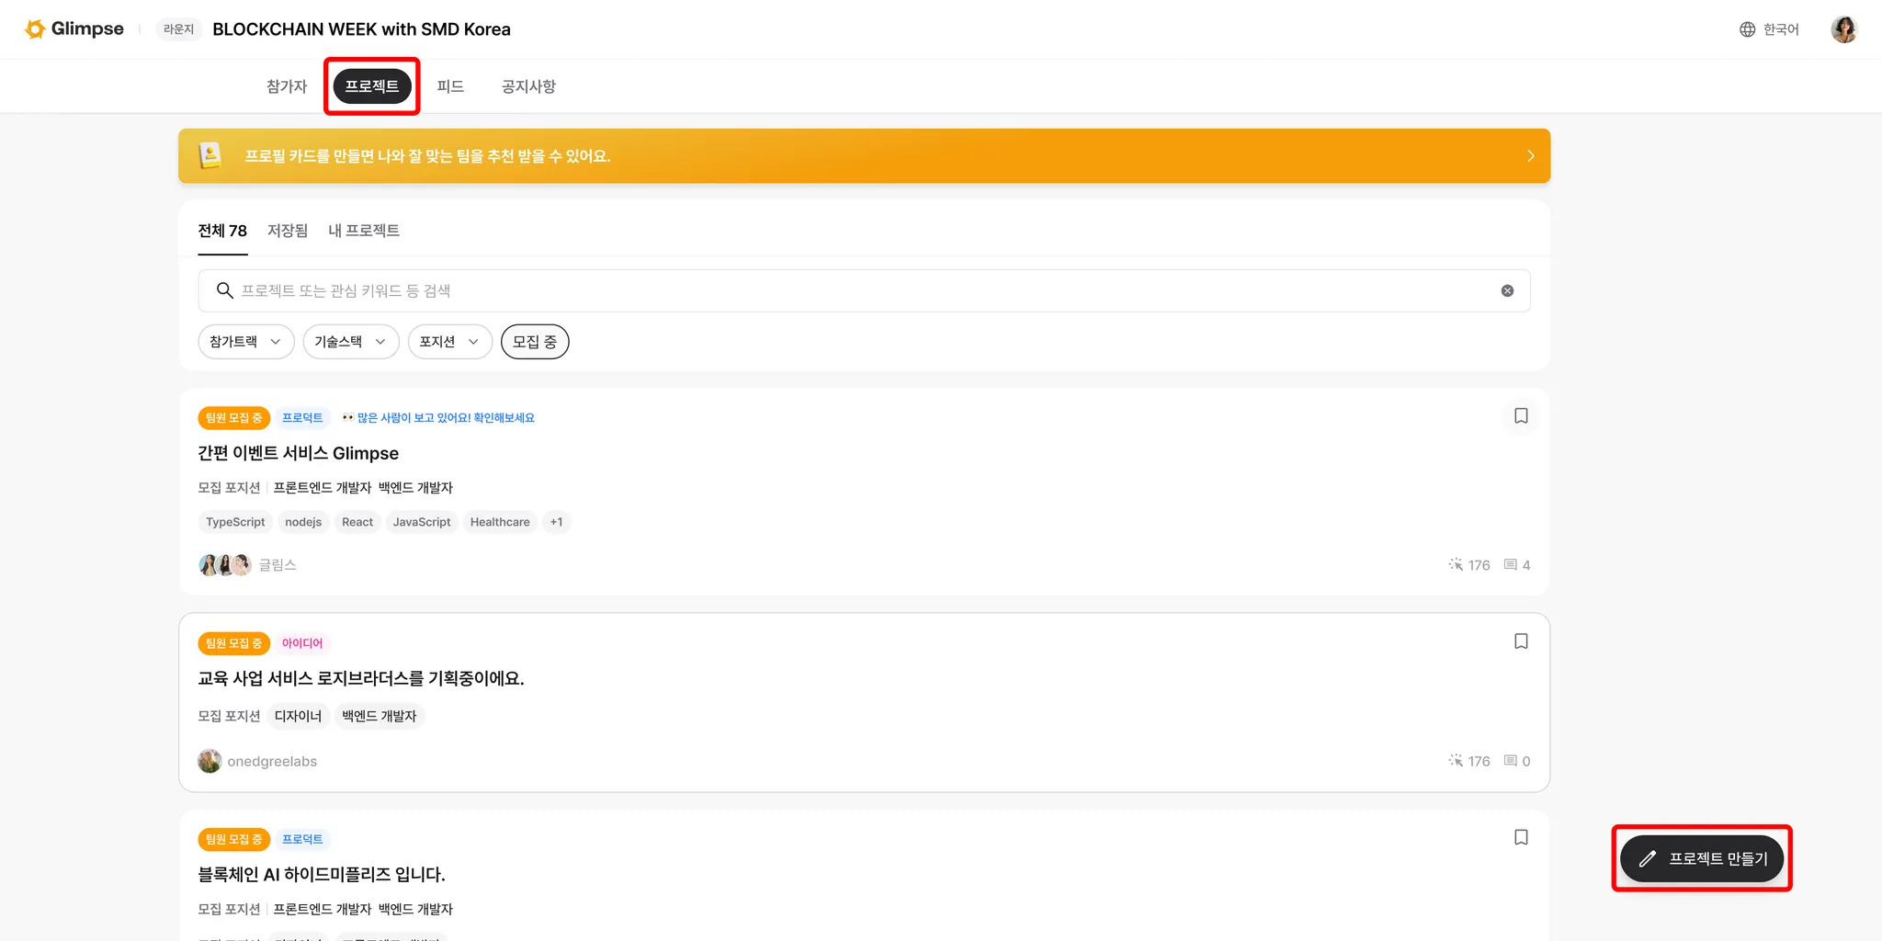1882x941 pixels.
Task: Expand the 참가트랙 filter dropdown
Action: pos(245,342)
